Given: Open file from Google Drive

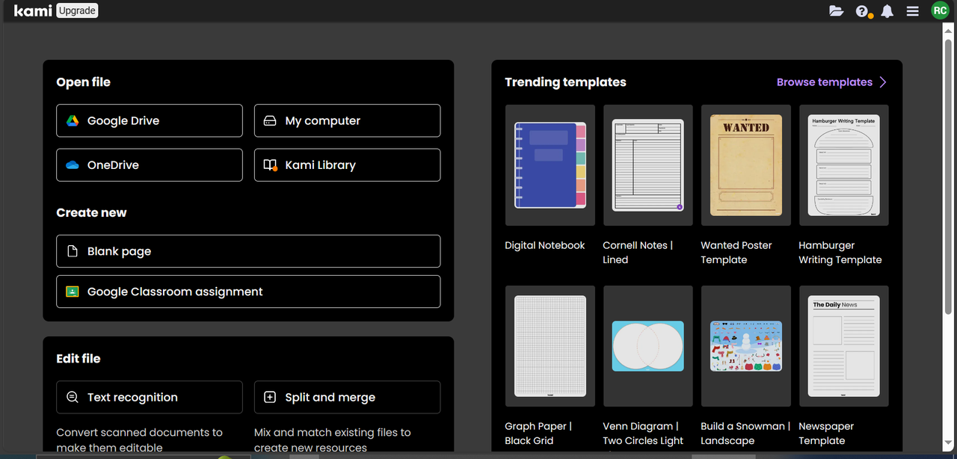Looking at the screenshot, I should point(150,120).
